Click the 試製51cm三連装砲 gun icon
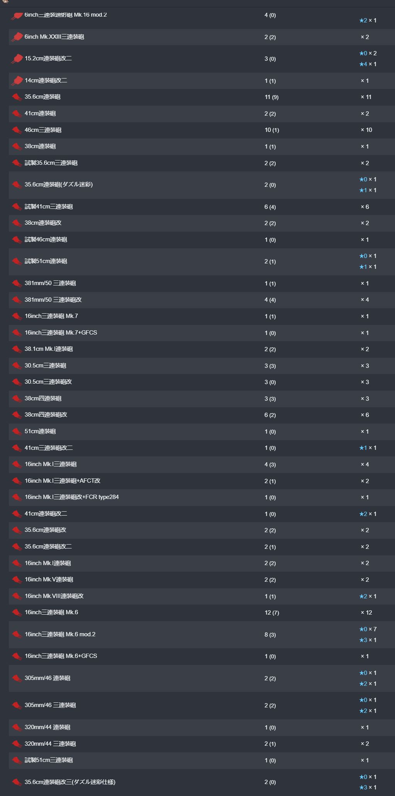Viewport: 395px width, 796px height. [x=17, y=760]
